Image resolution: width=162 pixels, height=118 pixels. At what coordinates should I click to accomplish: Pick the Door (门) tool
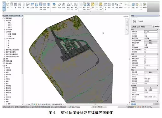(x=12, y=6)
